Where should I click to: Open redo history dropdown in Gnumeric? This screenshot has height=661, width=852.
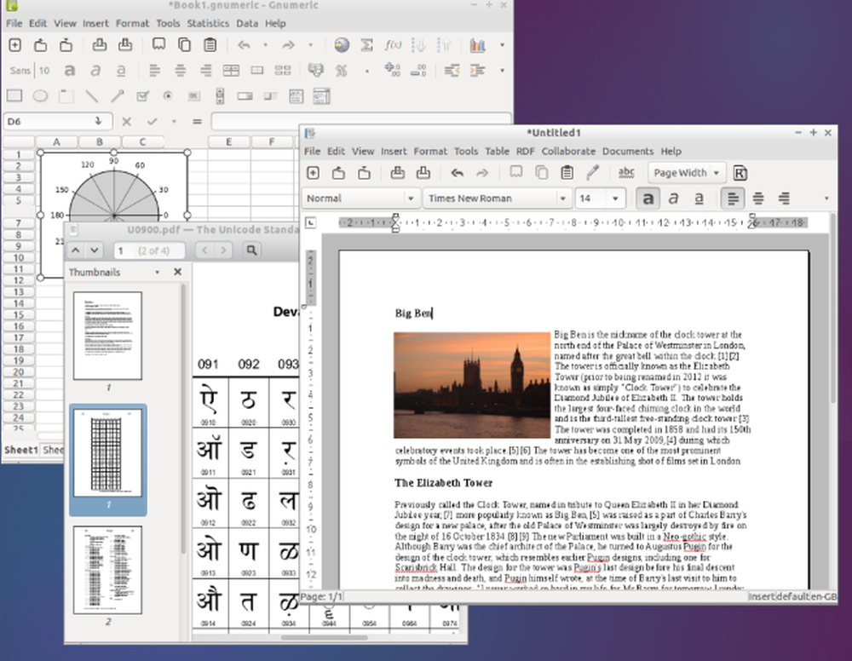pyautogui.click(x=310, y=45)
